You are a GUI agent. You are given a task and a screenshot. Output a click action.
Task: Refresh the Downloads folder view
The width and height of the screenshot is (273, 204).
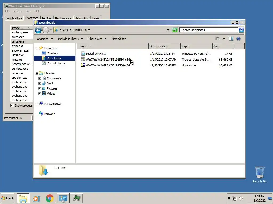[x=175, y=30]
